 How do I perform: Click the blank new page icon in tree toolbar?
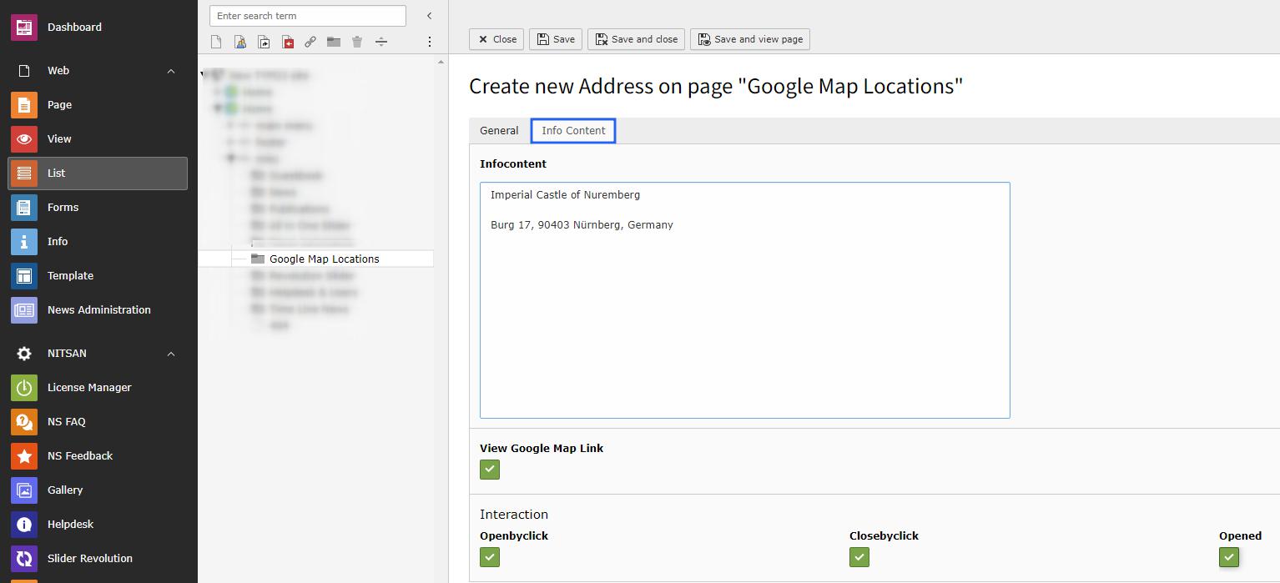216,42
